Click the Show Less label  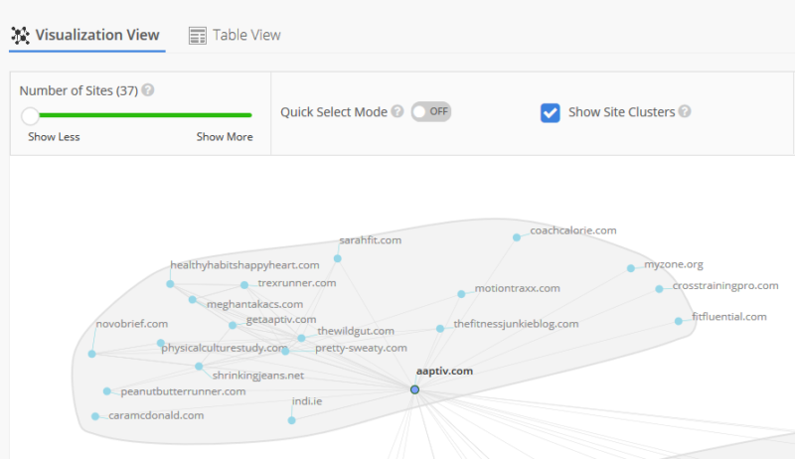[x=54, y=137]
